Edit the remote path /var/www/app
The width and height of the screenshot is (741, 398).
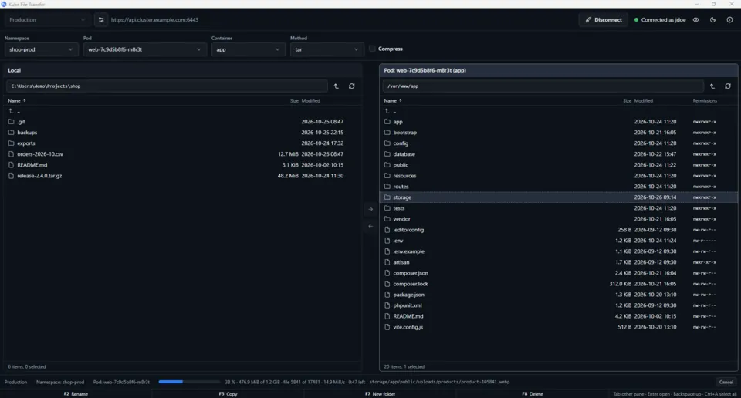click(543, 86)
